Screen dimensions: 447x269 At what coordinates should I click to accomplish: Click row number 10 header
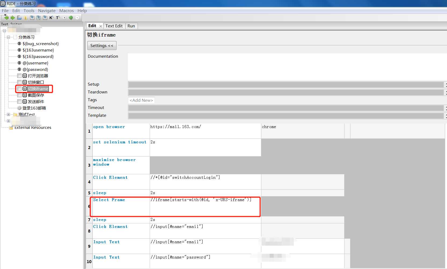point(89,261)
